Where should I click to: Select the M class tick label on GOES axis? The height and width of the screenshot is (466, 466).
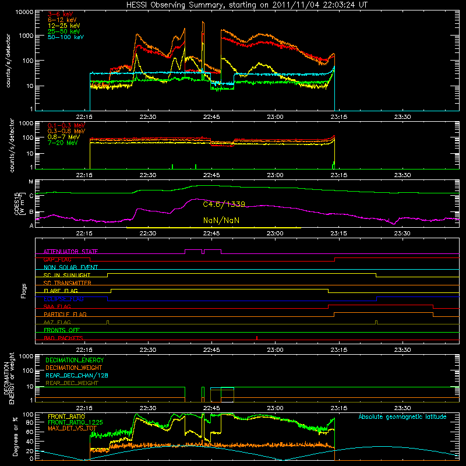click(x=31, y=182)
